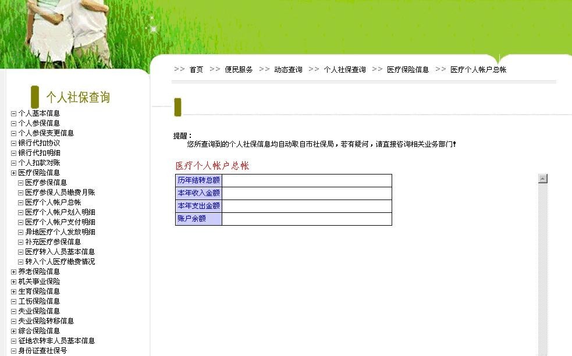Open the 动态查询 breadcrumb link
The height and width of the screenshot is (356, 572).
tap(287, 69)
